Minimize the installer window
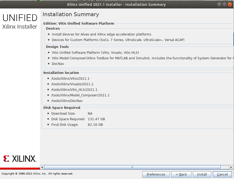This screenshot has height=179, width=234. pos(219,5)
